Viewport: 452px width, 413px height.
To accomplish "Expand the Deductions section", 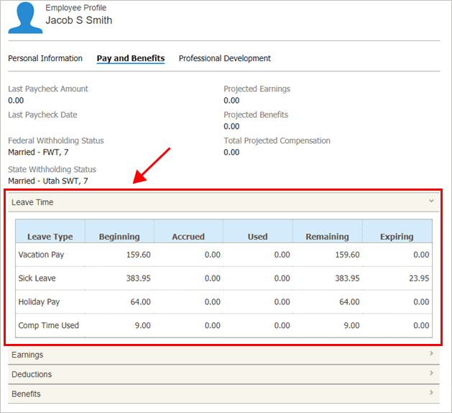I will point(32,374).
